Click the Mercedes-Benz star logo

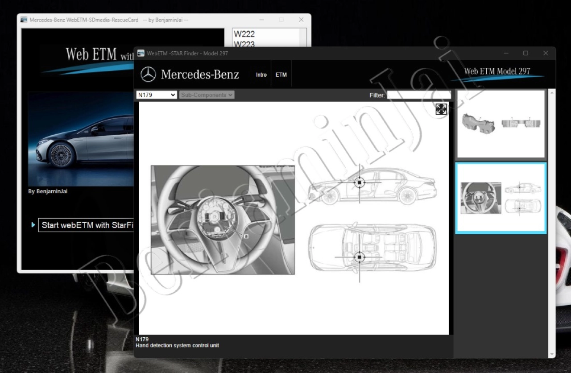[x=148, y=75]
